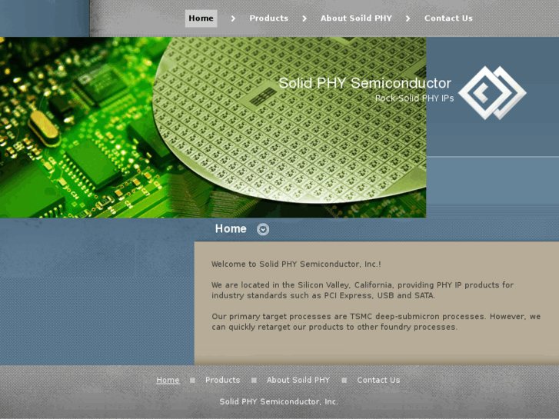This screenshot has height=419, width=559.
Task: Click the circuit board and wafer banner image
Action: 213,128
